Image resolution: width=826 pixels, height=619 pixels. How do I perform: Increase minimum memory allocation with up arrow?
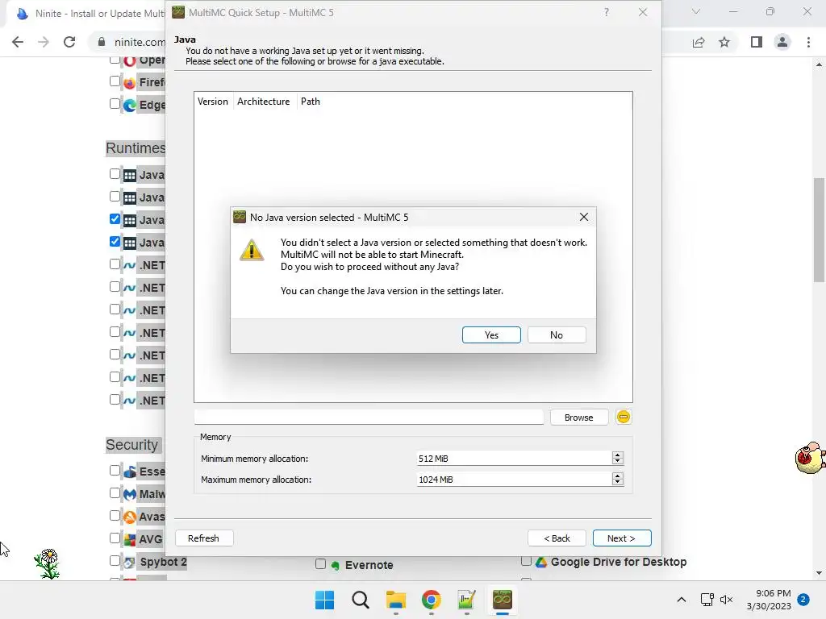click(x=618, y=455)
